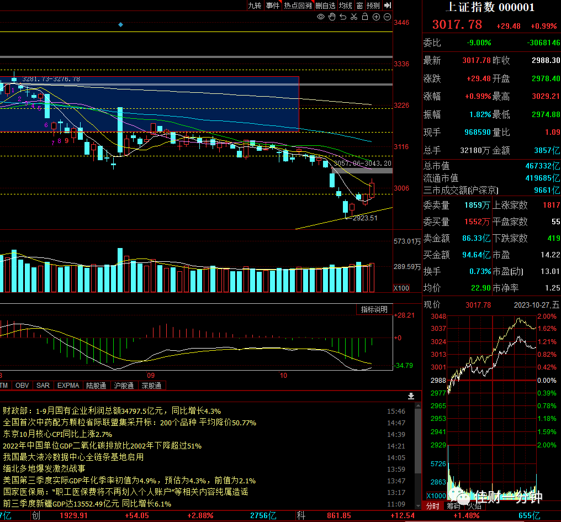Click the blue diamond event marker
This screenshot has height=522, width=561.
[120, 25]
